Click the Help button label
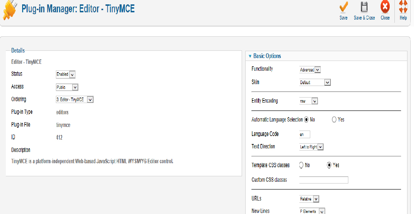The height and width of the screenshot is (214, 414). [x=403, y=18]
